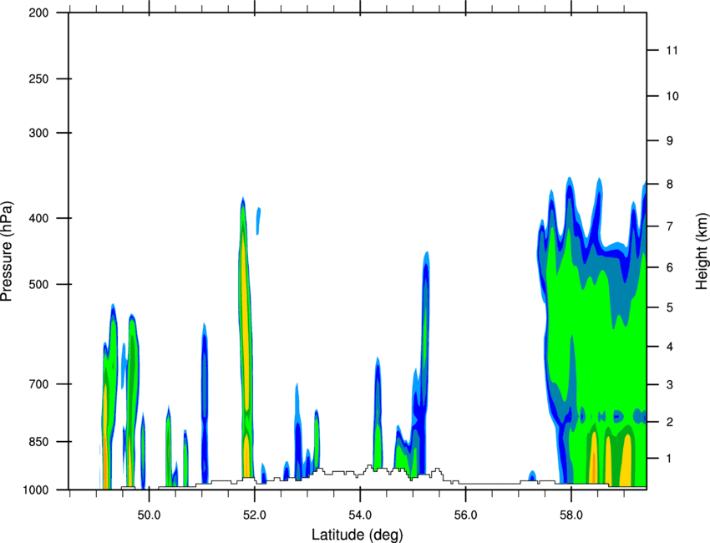Pick the 5 km height label
The height and width of the screenshot is (543, 710).
click(670, 307)
